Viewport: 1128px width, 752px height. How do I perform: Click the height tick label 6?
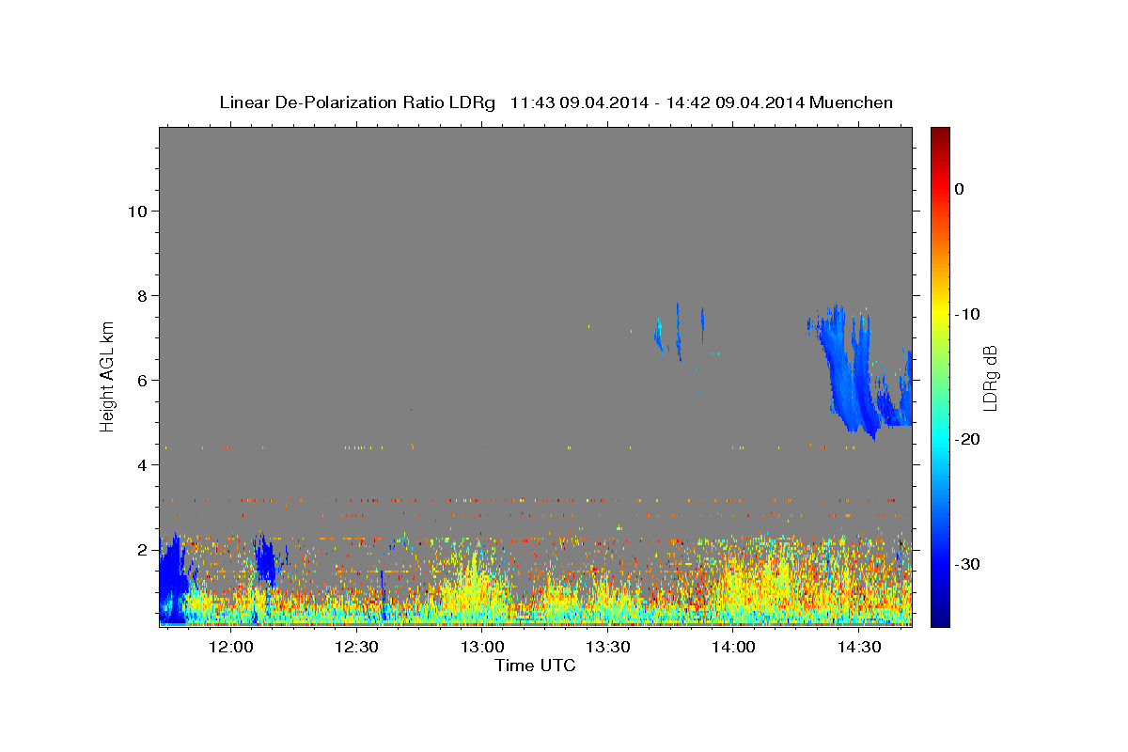click(143, 381)
